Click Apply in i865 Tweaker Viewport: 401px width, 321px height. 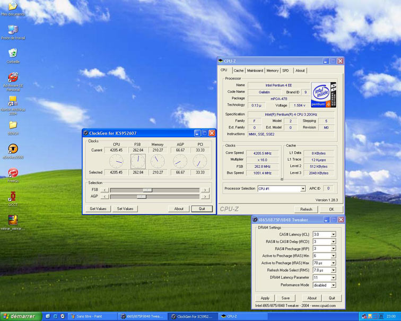coord(265,298)
